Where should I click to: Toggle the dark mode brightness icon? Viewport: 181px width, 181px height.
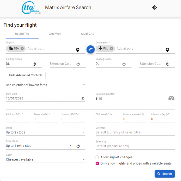154,8
